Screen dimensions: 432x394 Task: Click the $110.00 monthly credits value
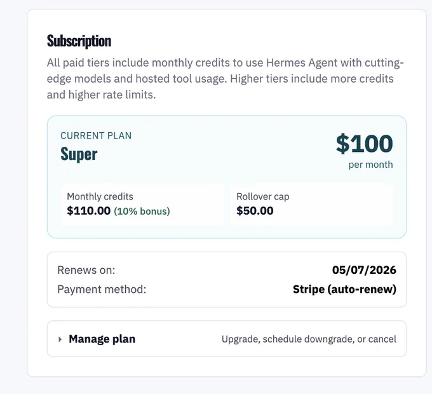[x=89, y=211]
